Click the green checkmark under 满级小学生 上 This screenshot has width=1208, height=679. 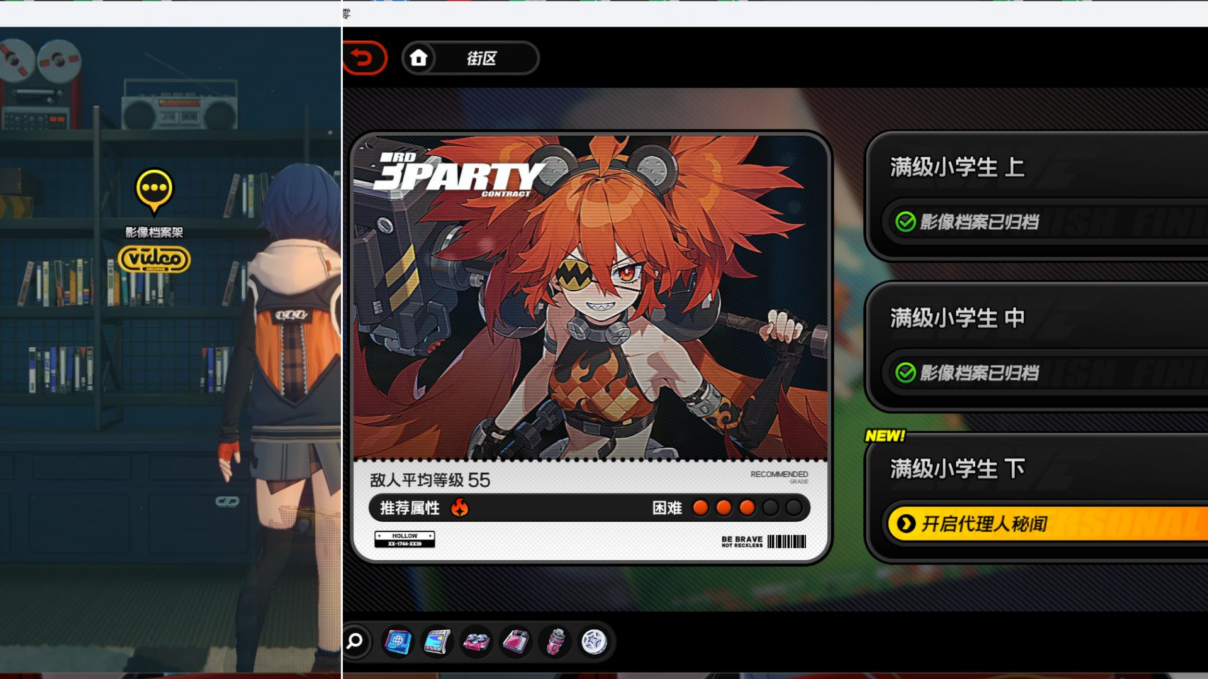point(905,222)
